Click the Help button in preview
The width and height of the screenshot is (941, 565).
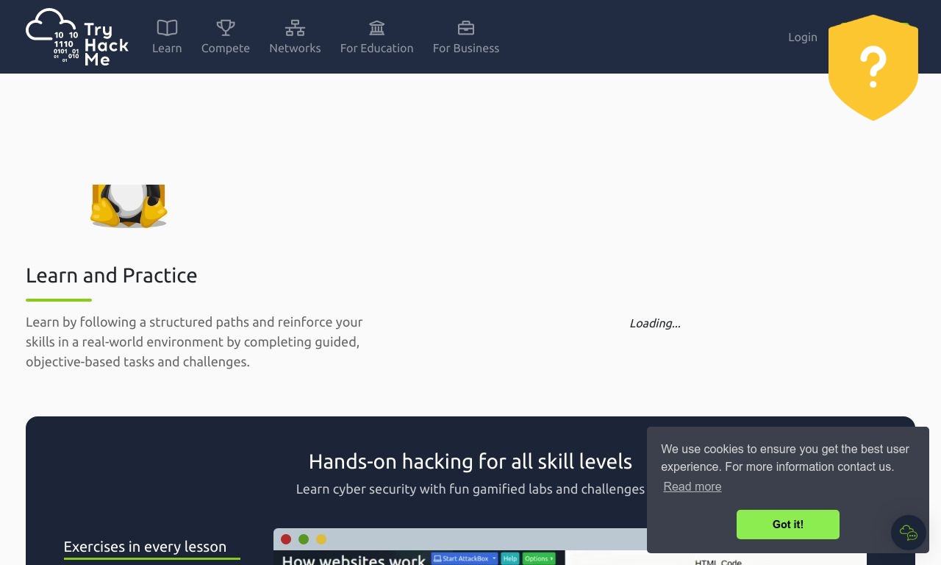[510, 558]
